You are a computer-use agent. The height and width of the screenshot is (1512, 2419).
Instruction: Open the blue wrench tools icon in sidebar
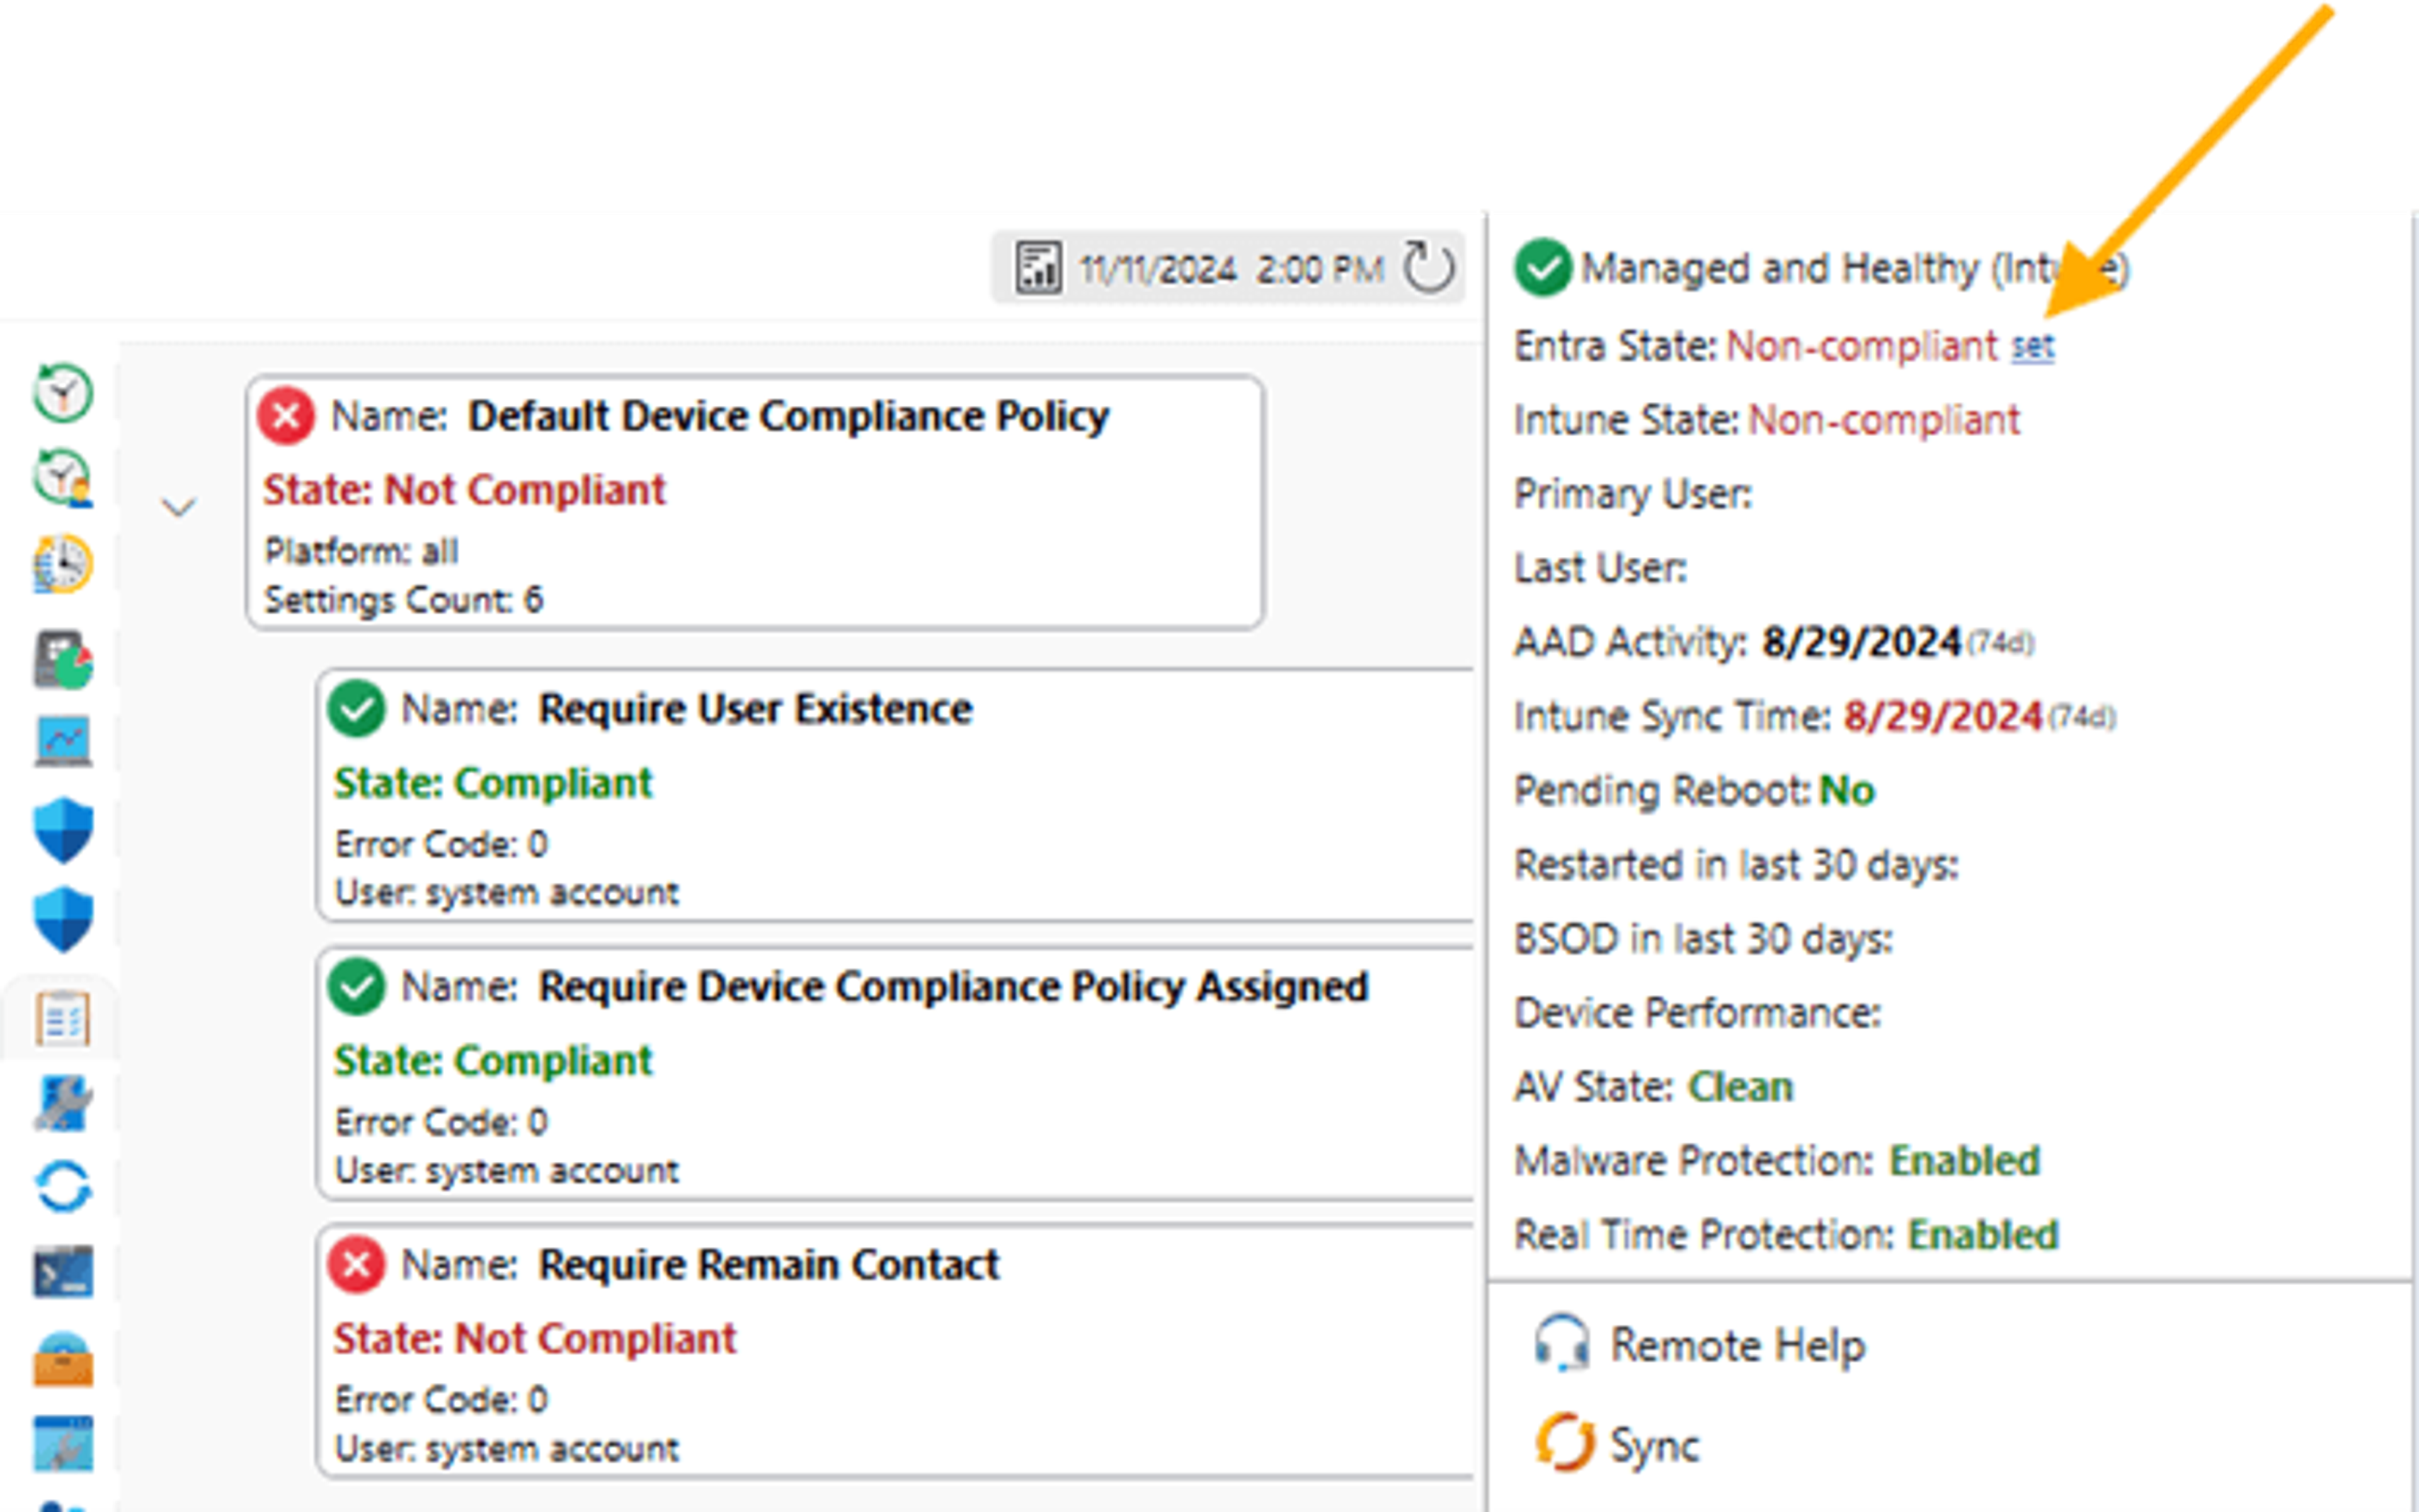[63, 1103]
